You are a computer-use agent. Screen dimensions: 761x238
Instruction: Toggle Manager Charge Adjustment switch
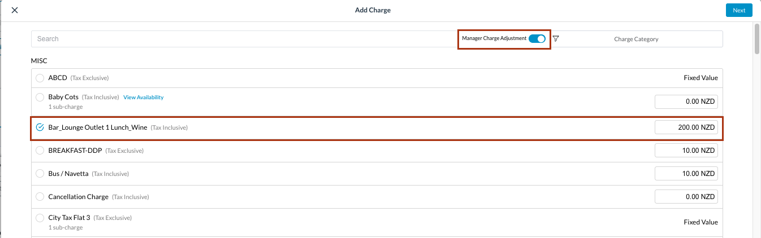(537, 39)
